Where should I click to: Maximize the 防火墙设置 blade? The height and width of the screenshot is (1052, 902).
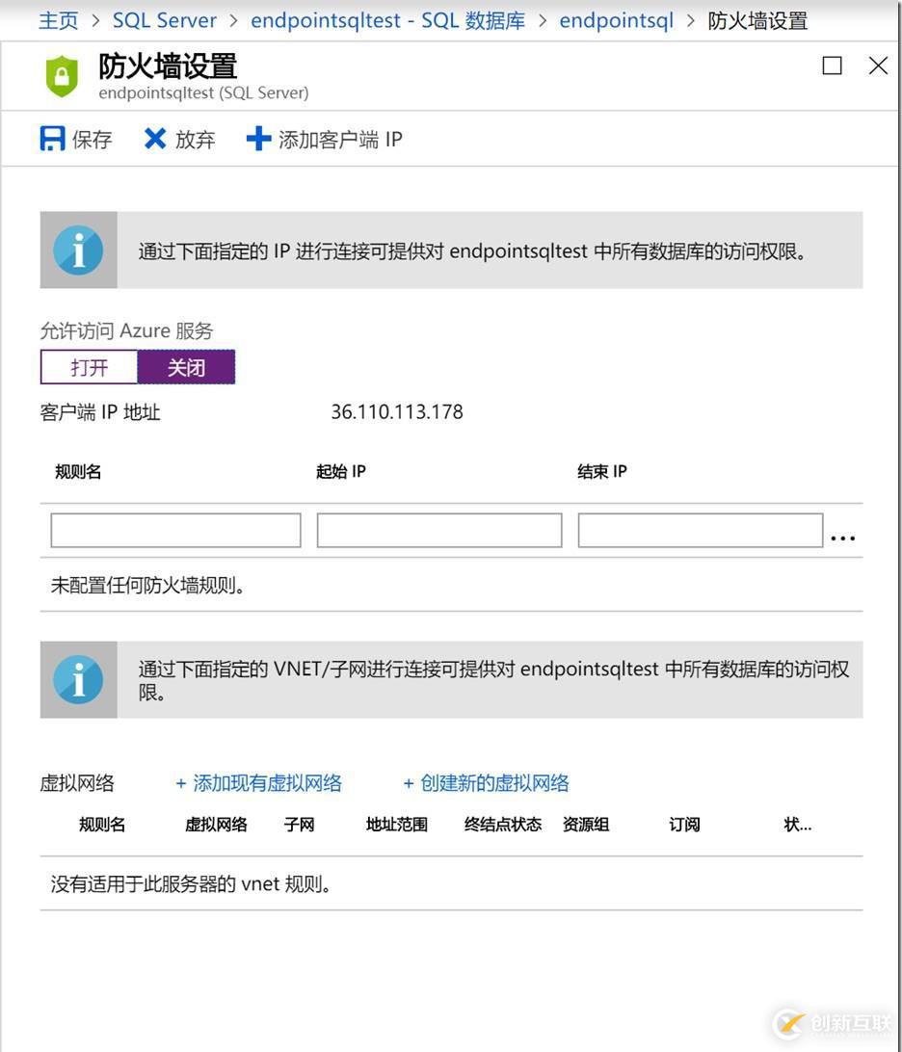pos(833,66)
